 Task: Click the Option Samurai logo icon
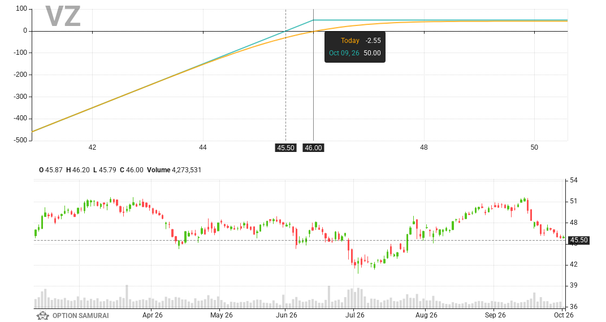tap(42, 315)
